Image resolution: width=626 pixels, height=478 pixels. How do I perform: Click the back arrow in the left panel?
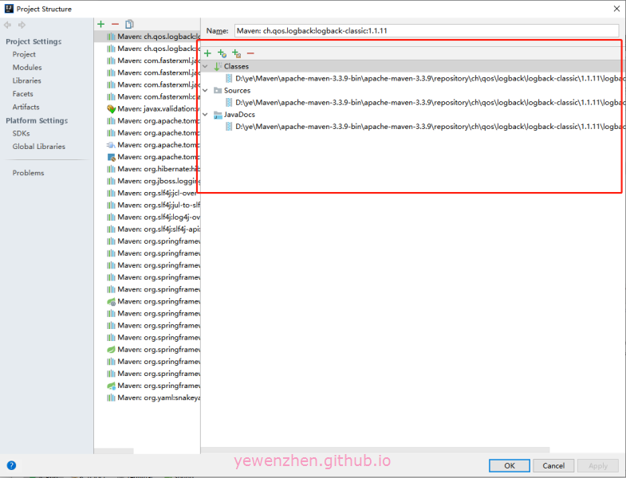[x=8, y=25]
